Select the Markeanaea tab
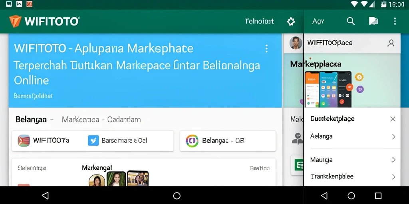This screenshot has height=204, width=409. pos(81,120)
